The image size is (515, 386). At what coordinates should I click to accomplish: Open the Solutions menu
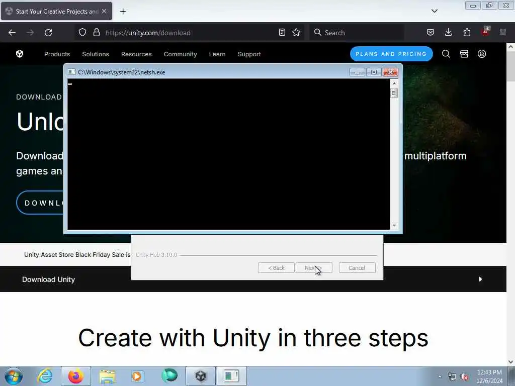point(96,54)
